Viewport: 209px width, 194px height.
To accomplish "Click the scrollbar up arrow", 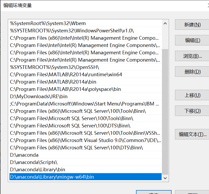I will (x=165, y=23).
